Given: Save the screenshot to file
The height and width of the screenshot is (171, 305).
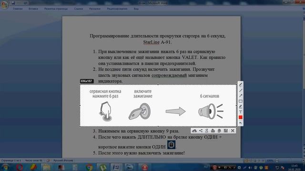Looking at the screenshot, I should 225,131.
